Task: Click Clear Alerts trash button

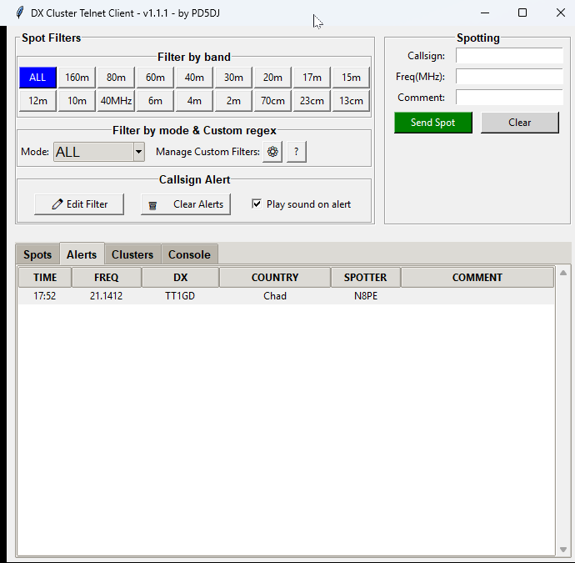Action: tap(186, 204)
